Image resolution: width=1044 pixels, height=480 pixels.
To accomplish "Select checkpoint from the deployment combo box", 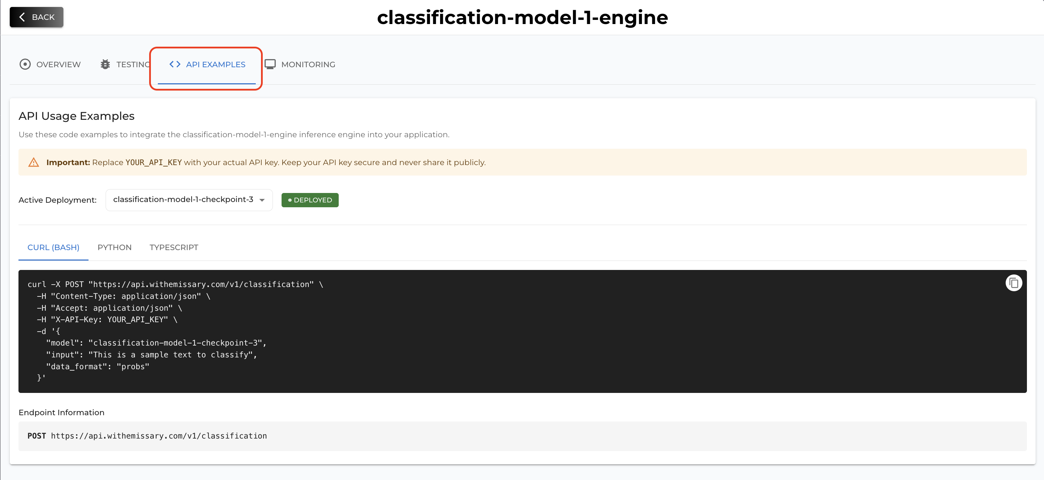I will [x=182, y=199].
